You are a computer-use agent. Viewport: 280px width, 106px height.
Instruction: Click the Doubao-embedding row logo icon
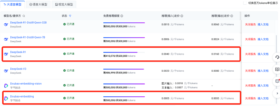point(6,98)
